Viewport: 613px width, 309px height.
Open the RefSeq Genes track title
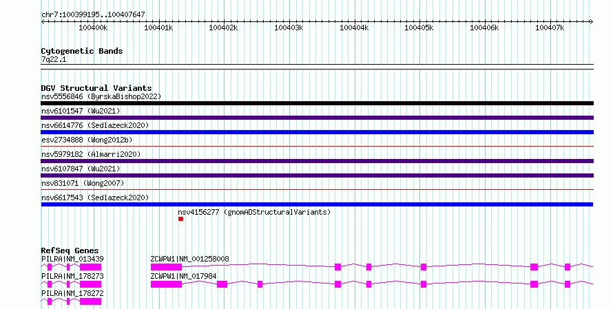click(x=70, y=251)
